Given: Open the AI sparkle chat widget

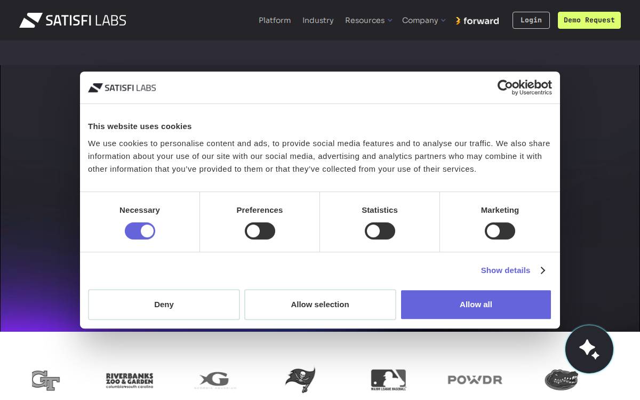Looking at the screenshot, I should (x=589, y=349).
